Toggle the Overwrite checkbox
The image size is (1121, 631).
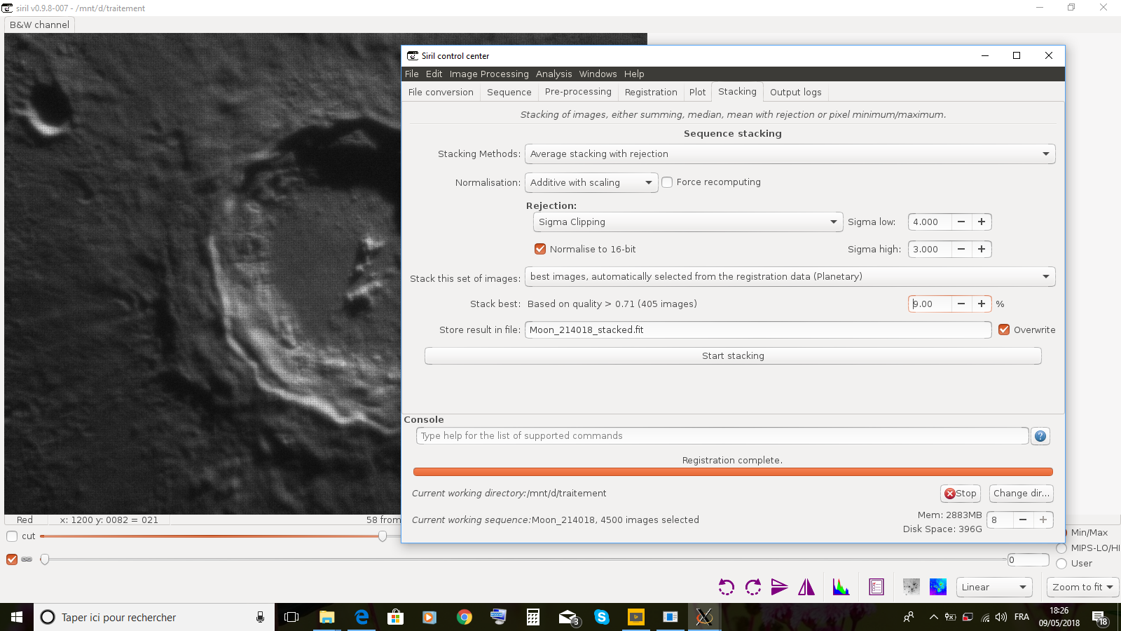tap(1004, 330)
